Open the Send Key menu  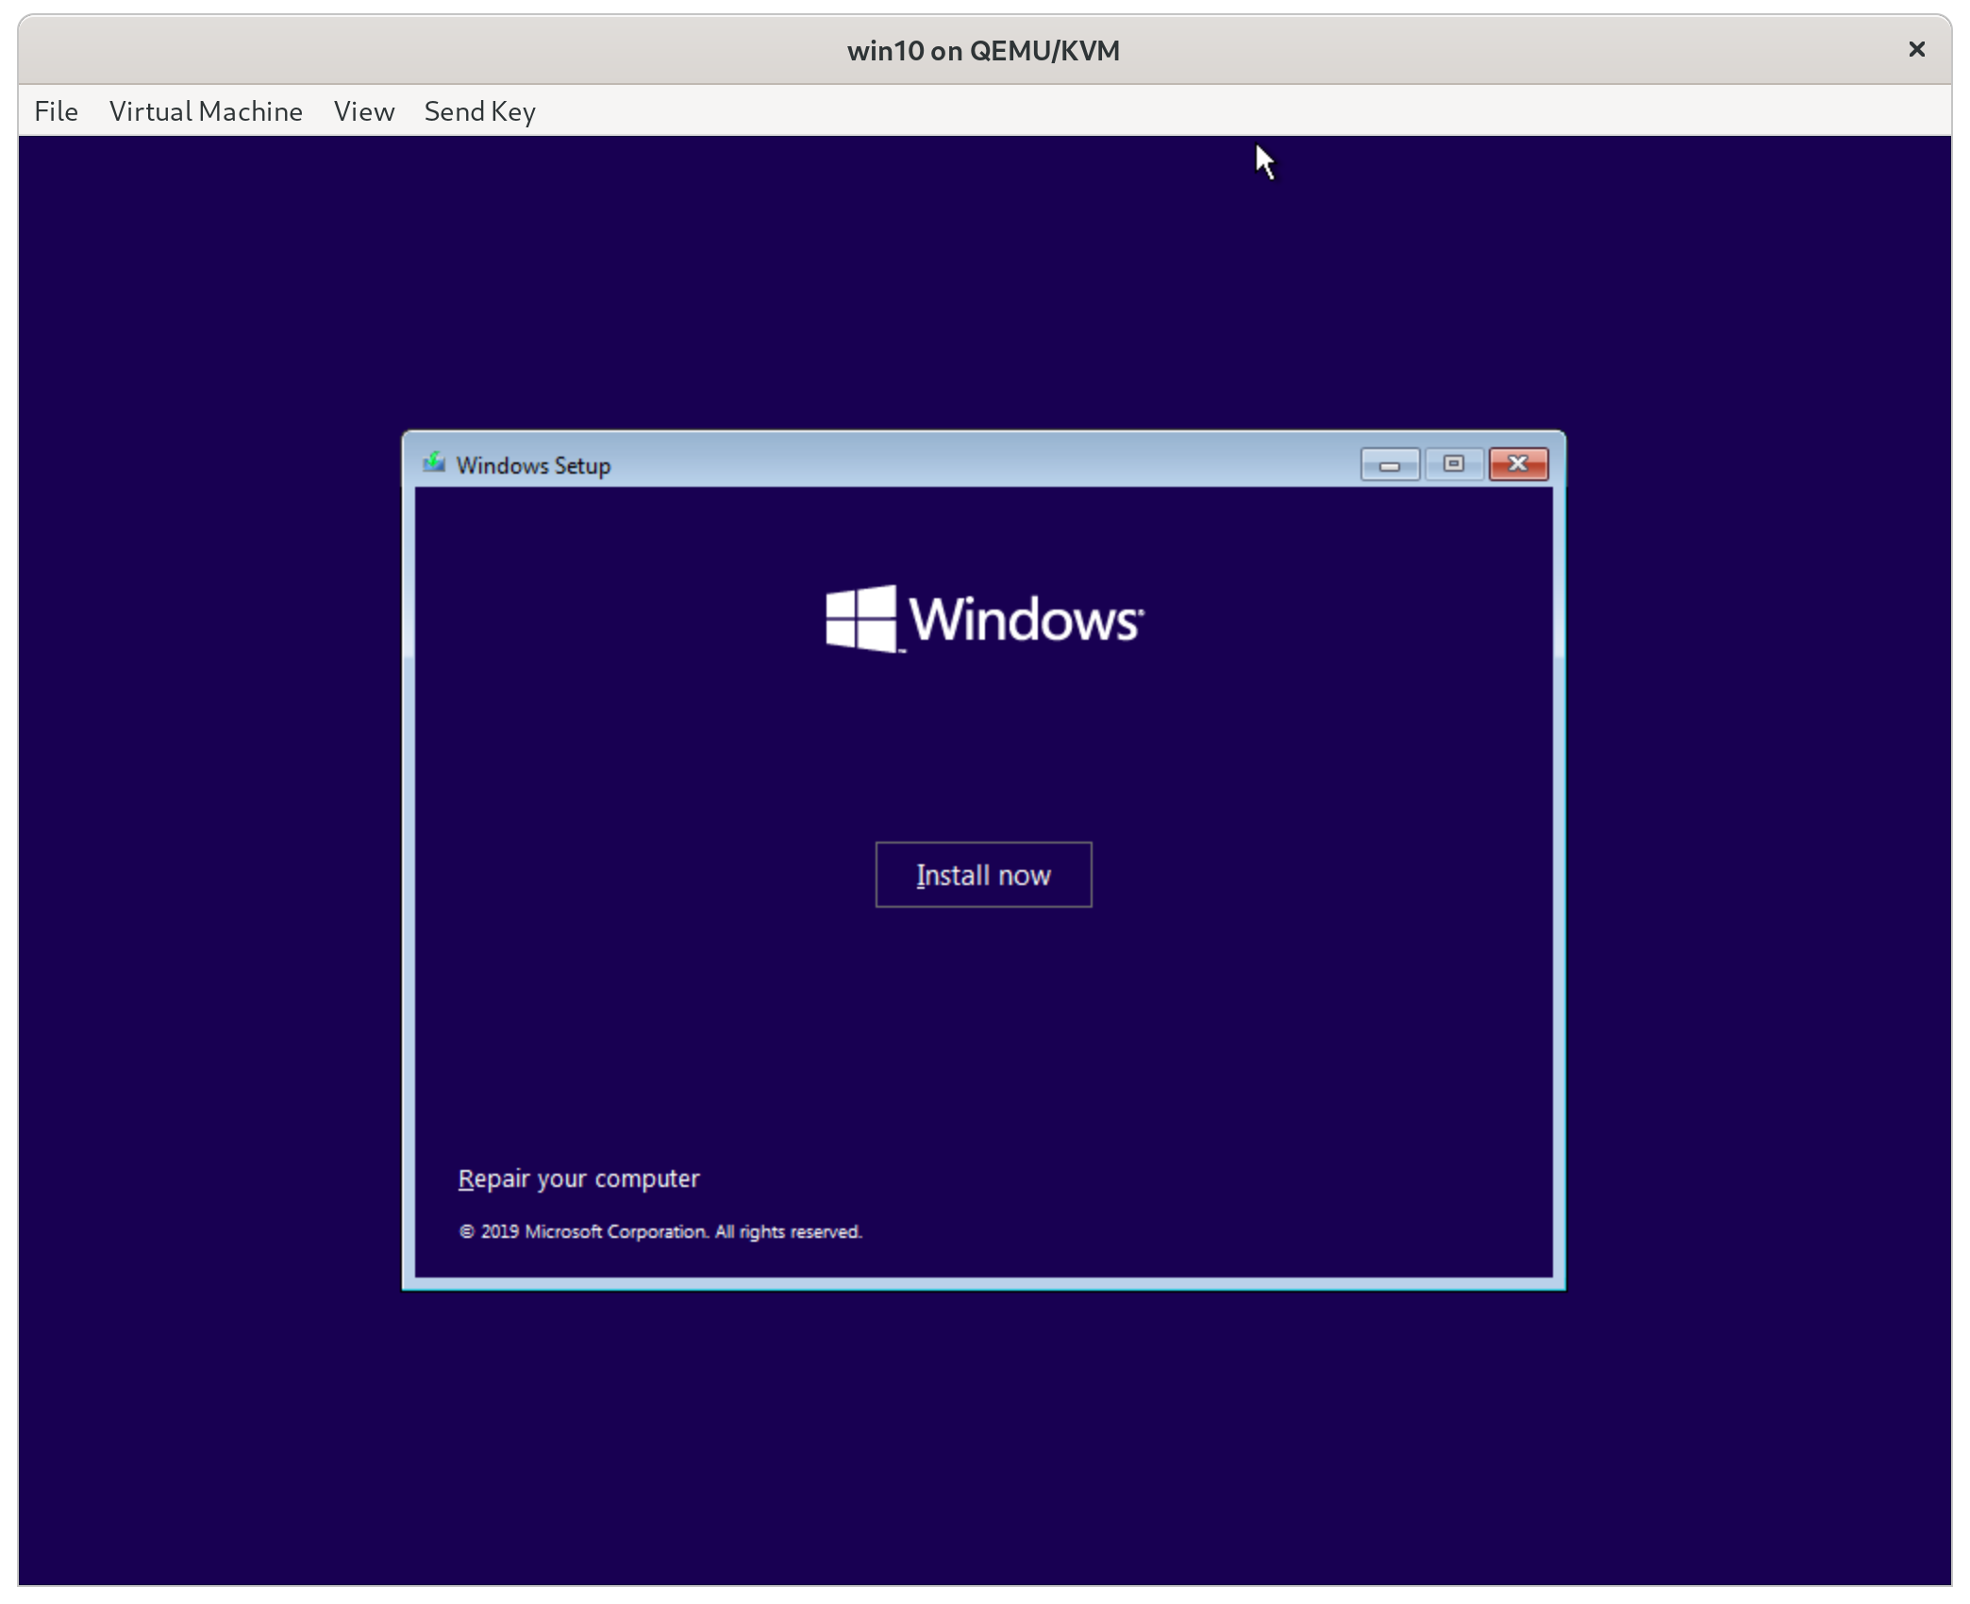[479, 110]
